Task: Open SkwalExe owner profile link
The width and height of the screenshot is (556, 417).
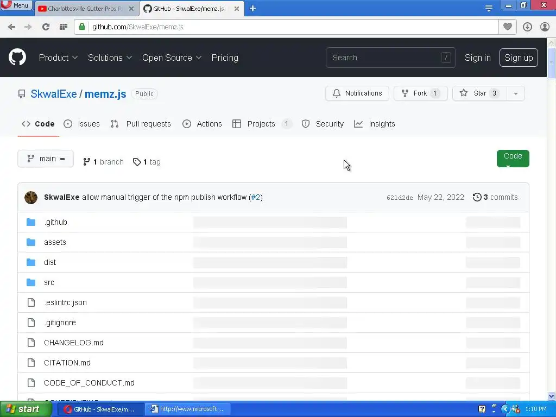Action: coord(54,94)
